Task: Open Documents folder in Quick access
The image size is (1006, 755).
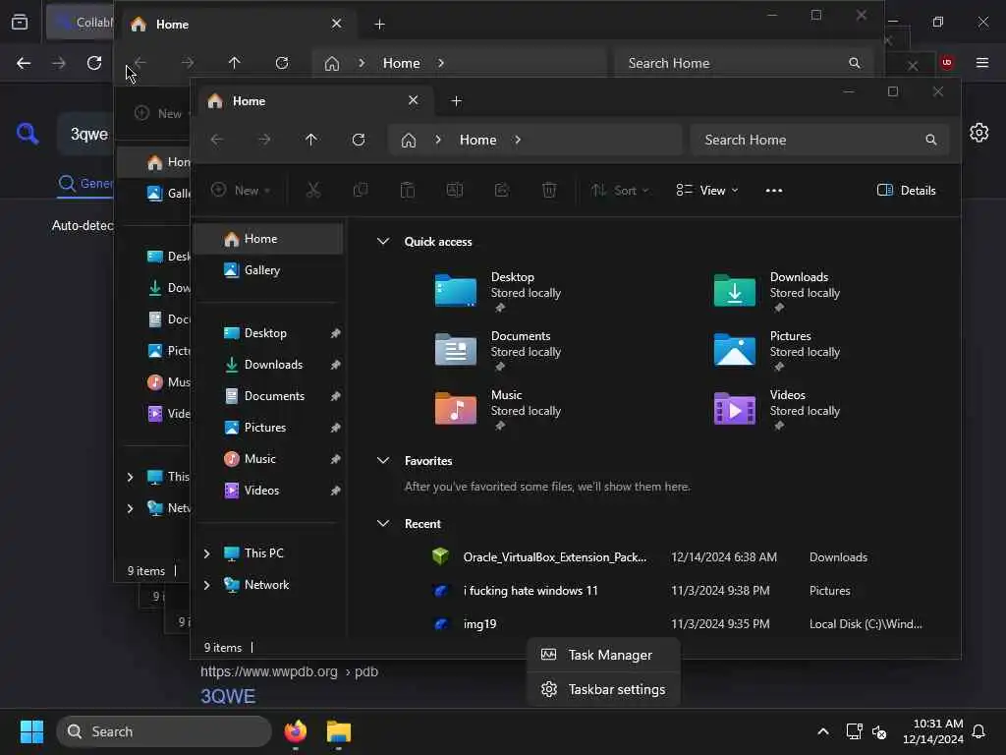Action: coord(456,349)
